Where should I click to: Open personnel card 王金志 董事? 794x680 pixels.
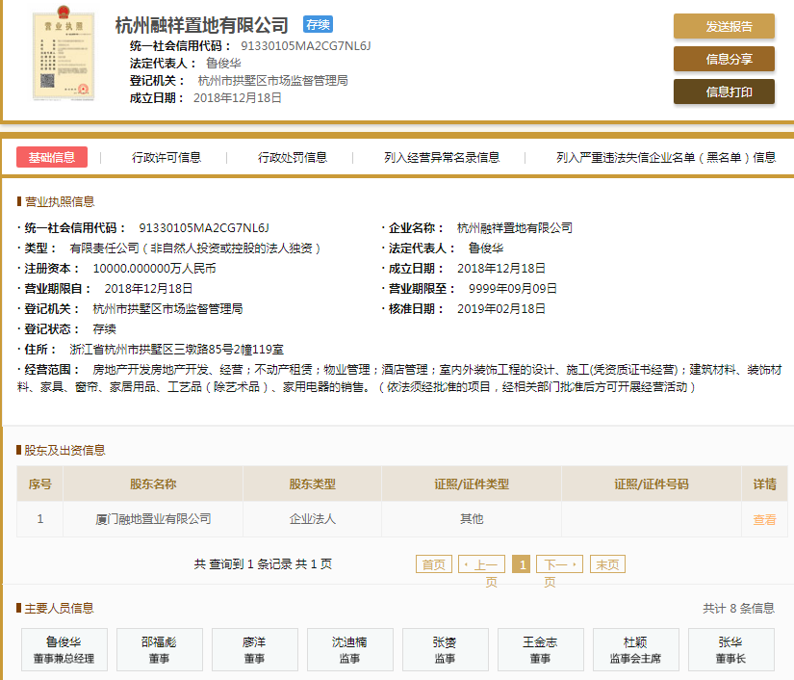tap(540, 649)
